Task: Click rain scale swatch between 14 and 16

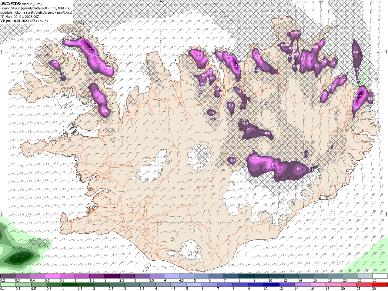Action: 302,285
